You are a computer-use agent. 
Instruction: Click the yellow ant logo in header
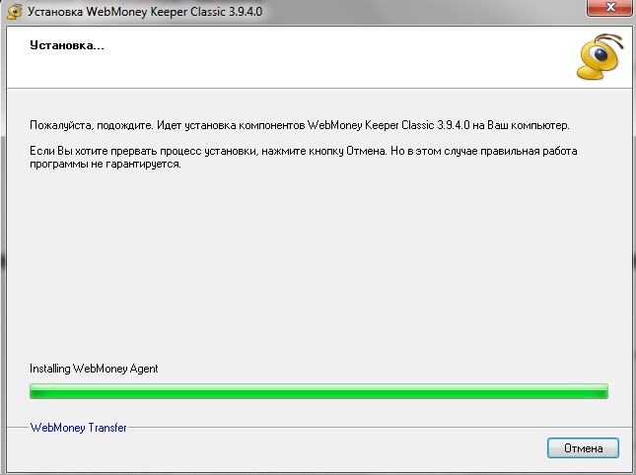point(600,57)
